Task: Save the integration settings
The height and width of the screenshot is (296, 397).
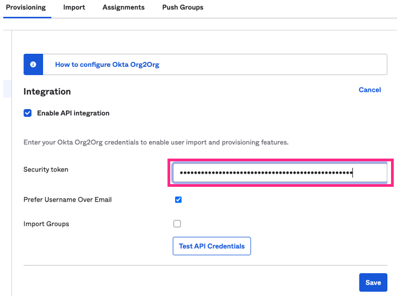Action: point(373,282)
